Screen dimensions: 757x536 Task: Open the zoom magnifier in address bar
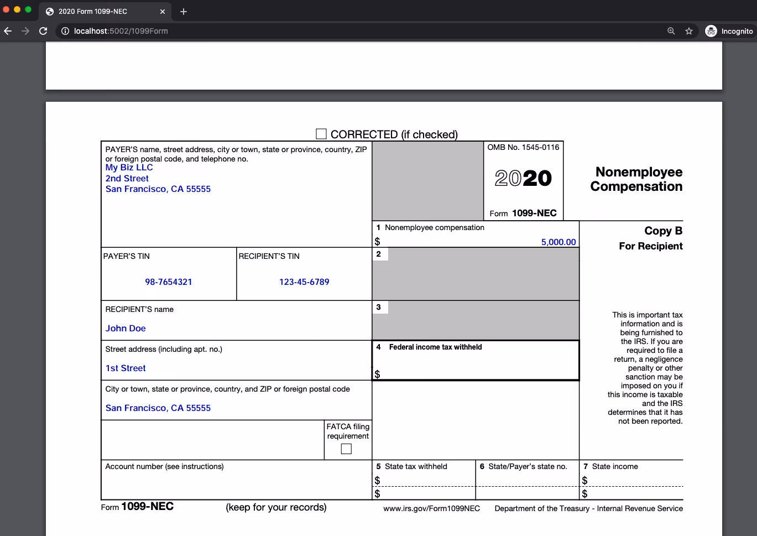pyautogui.click(x=671, y=31)
